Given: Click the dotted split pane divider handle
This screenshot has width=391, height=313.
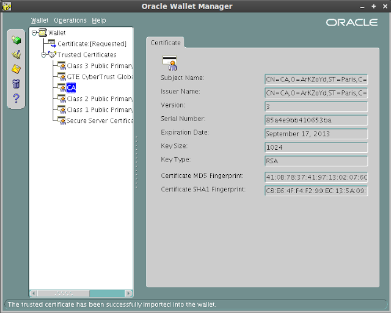Looking at the screenshot, I should click(136, 162).
